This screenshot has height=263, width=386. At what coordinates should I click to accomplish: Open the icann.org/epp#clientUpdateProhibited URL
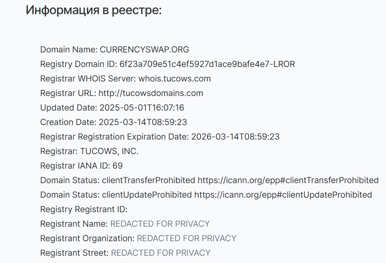coord(283,195)
